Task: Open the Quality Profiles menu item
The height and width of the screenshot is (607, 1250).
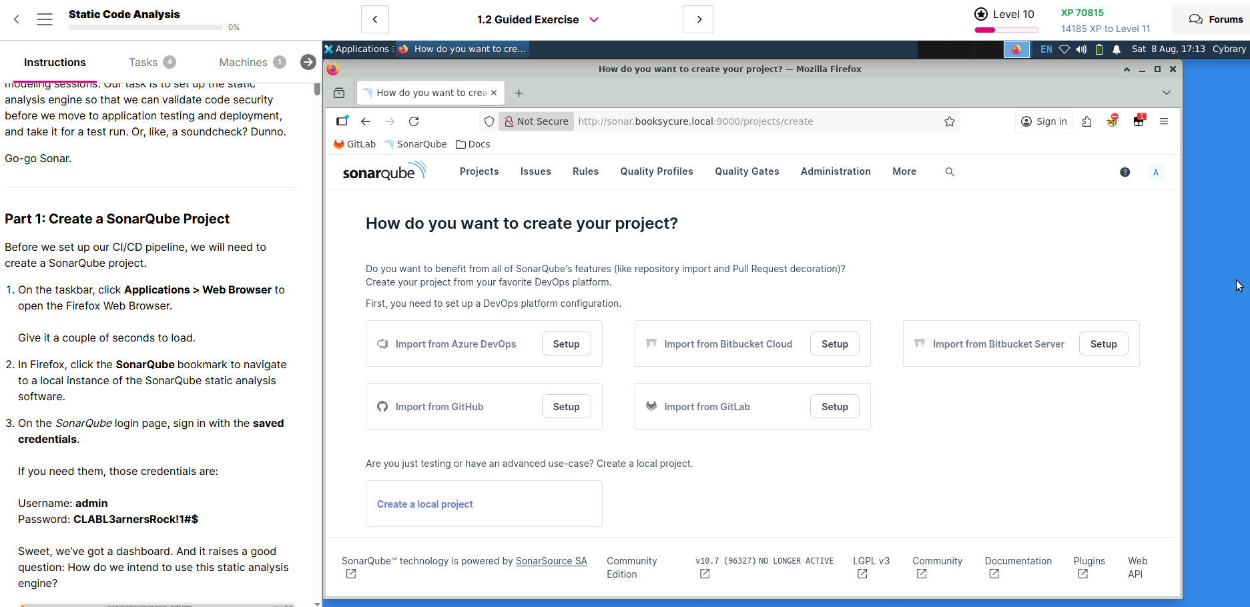Action: (x=657, y=171)
